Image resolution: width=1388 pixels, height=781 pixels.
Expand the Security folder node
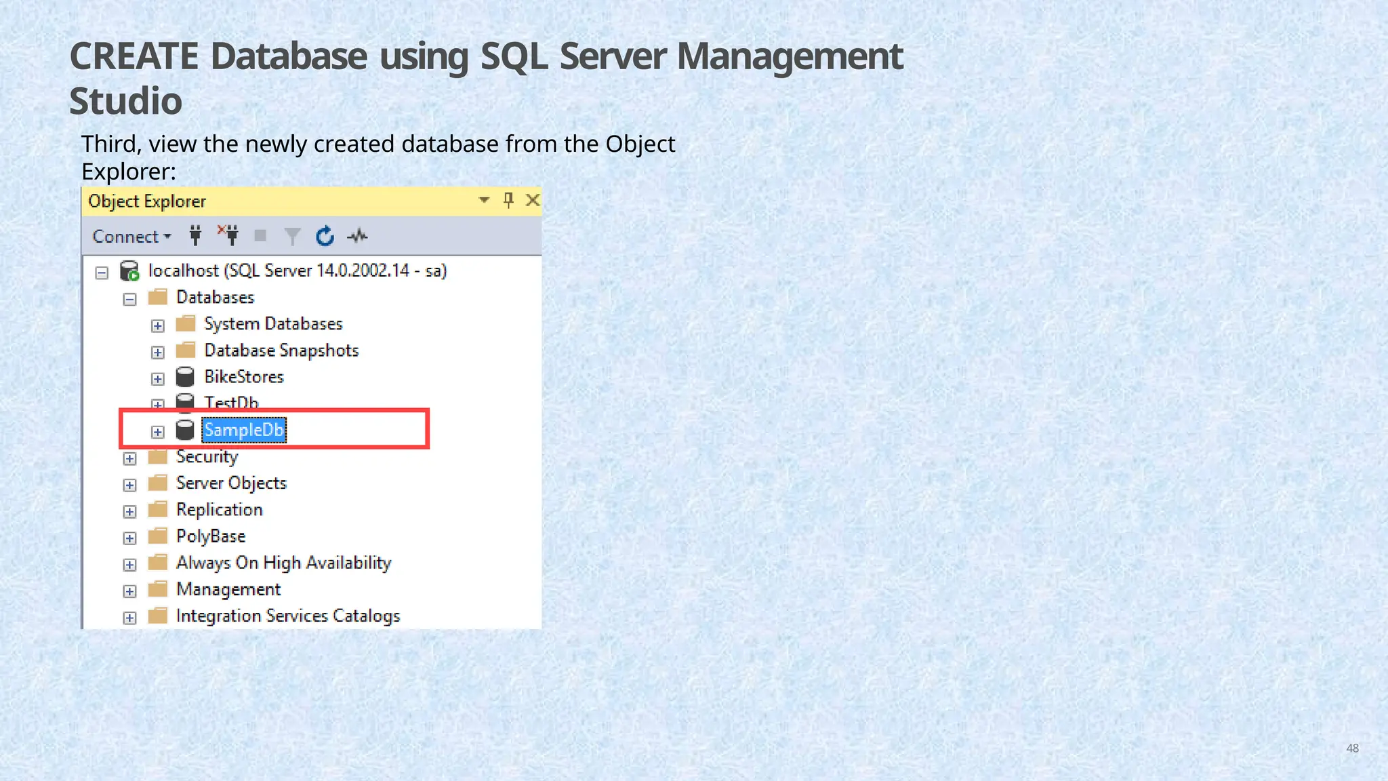(129, 458)
